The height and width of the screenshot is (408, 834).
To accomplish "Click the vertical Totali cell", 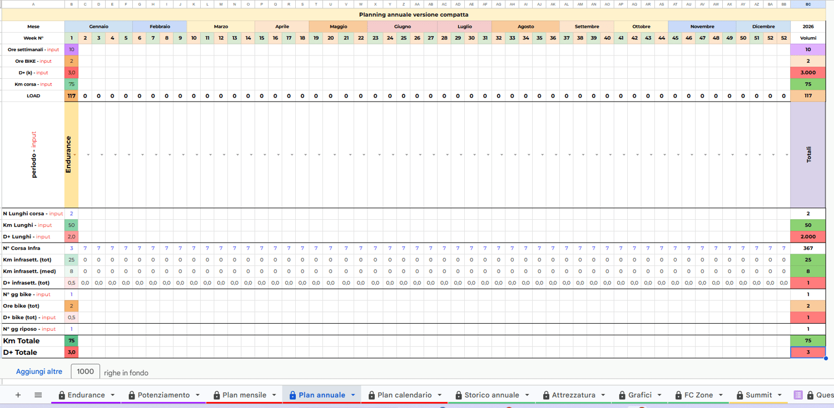I will pyautogui.click(x=808, y=155).
